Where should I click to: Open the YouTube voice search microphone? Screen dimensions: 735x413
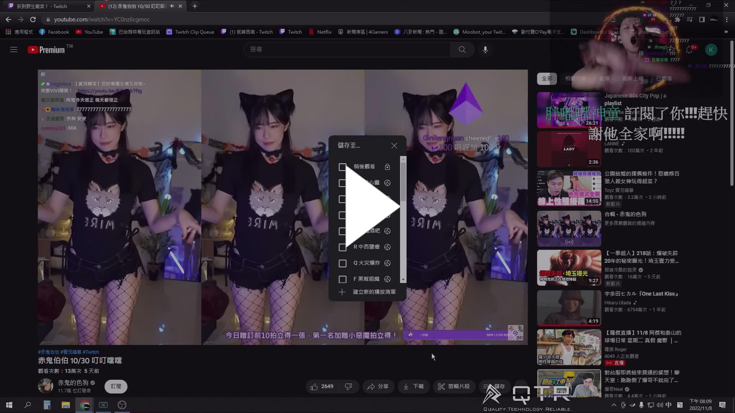tap(485, 49)
